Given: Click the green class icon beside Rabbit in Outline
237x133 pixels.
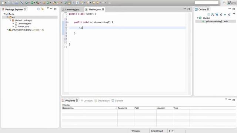Looking at the screenshot, I should tap(200, 18).
